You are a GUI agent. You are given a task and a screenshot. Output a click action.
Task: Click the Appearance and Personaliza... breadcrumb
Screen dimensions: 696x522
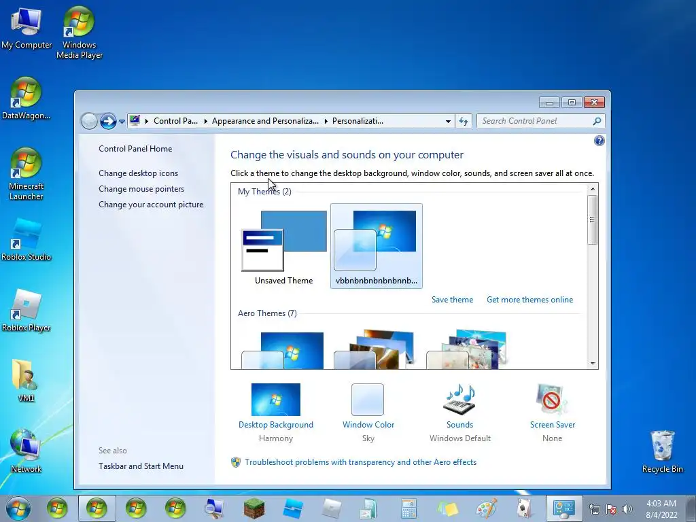tap(265, 121)
